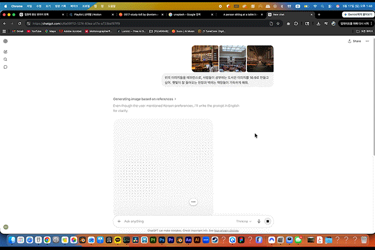Viewport: 375px width, 250px height.
Task: Open Chrome extensions puzzle icon
Action: click(296, 23)
